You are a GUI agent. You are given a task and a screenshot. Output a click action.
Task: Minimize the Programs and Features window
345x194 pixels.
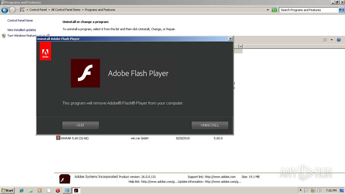pos(333,2)
